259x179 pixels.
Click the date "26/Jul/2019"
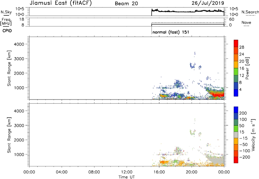[x=208, y=3]
